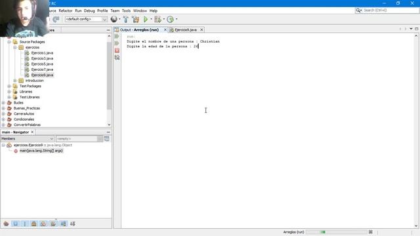Switch to the Output - Arreglos (run) tab
This screenshot has width=420, height=236.
coord(139,29)
